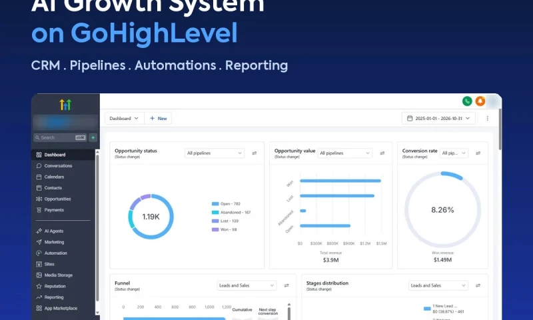Viewport: 533px width, 320px height.
Task: Go to Reporting in the sidebar
Action: point(63,297)
